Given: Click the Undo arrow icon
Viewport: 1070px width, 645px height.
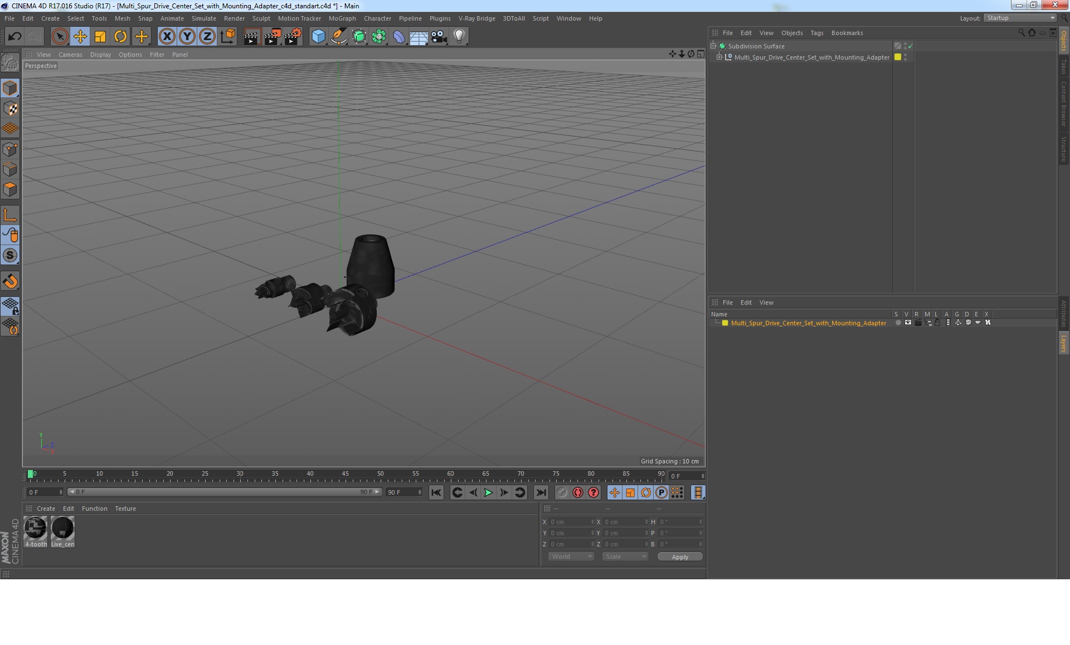Looking at the screenshot, I should [14, 37].
